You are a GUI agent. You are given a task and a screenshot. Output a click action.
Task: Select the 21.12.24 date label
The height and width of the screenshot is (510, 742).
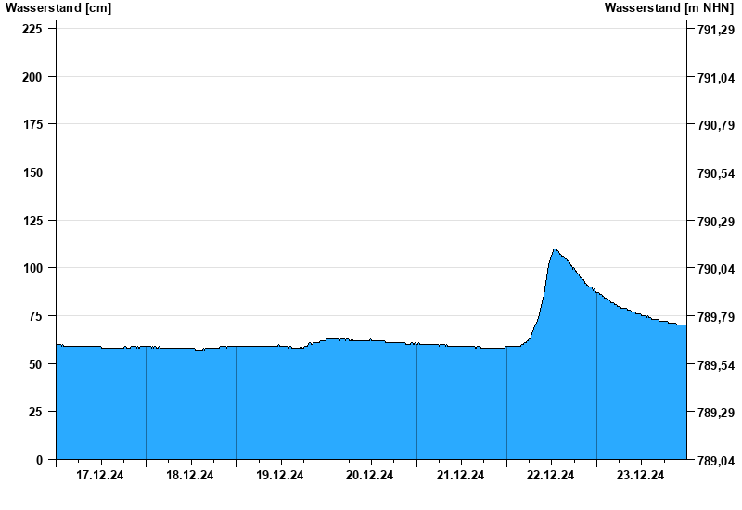coord(460,475)
